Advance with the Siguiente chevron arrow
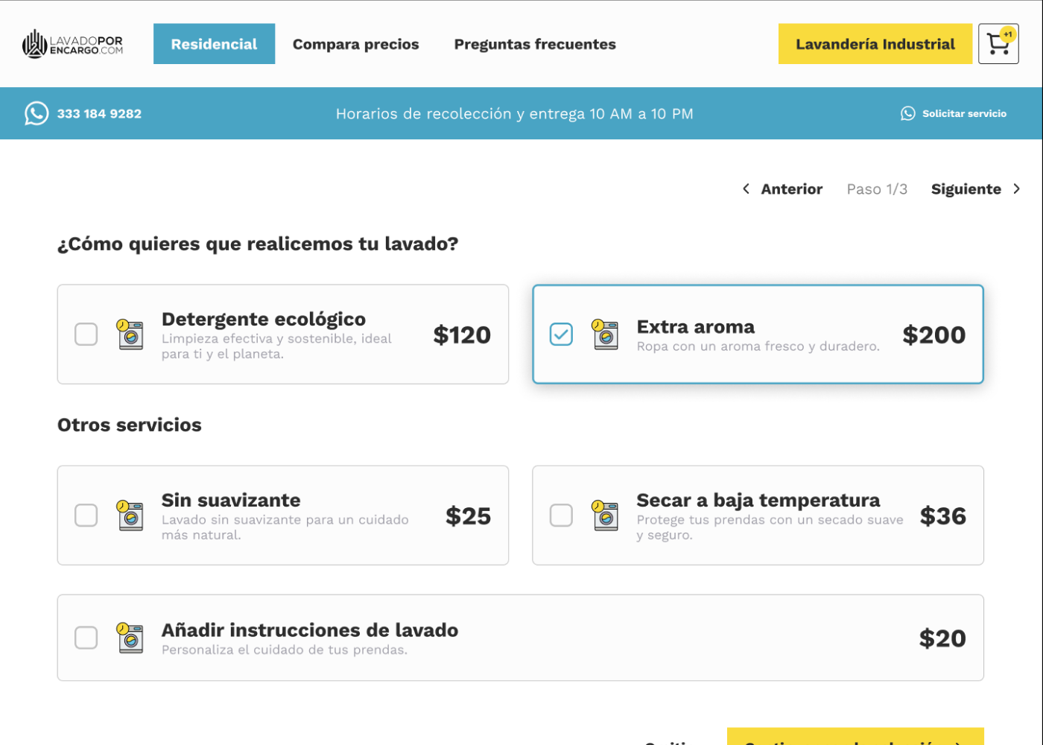 [1016, 189]
